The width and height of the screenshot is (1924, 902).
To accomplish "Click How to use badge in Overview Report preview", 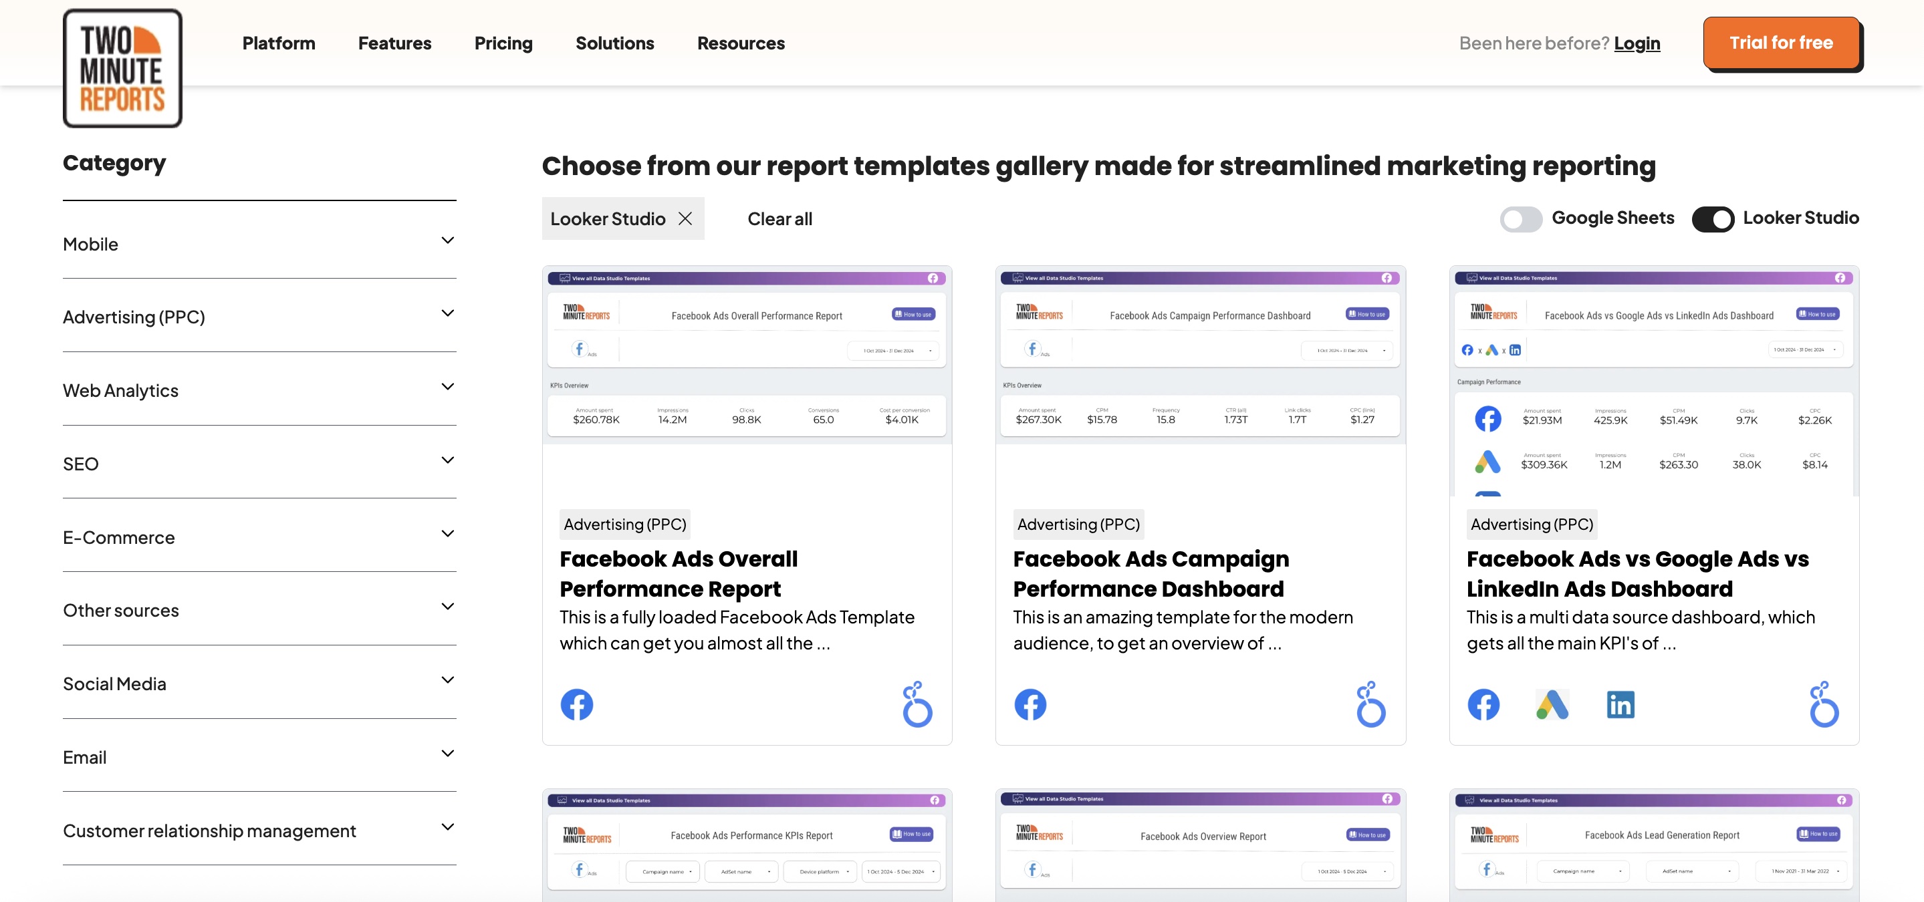I will click(x=1368, y=835).
